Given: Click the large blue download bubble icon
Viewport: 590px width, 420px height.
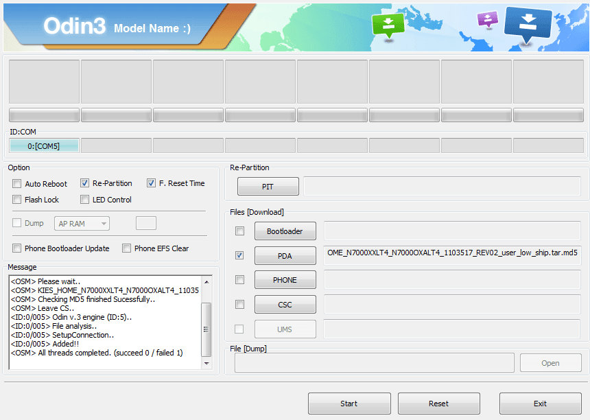Looking at the screenshot, I should click(528, 25).
